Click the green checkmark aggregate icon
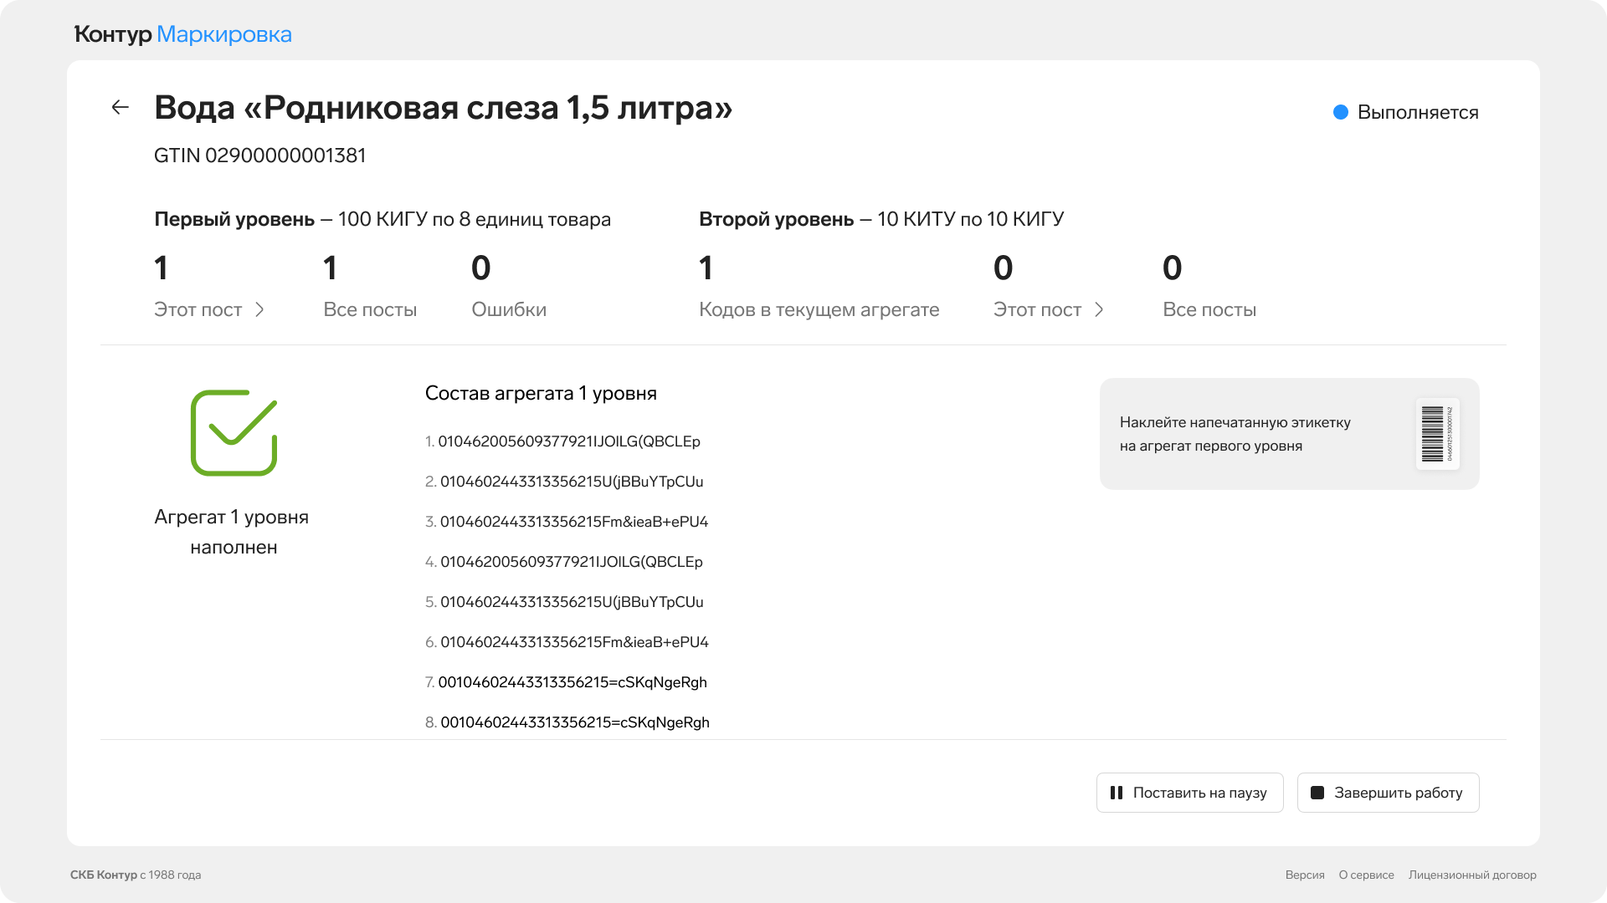Screen dimensions: 1607x903 click(x=234, y=433)
